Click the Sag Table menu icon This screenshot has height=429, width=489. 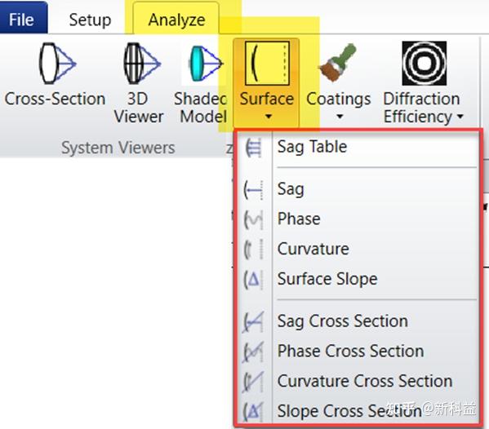[254, 148]
